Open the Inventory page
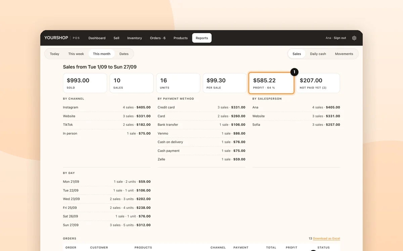 point(135,38)
